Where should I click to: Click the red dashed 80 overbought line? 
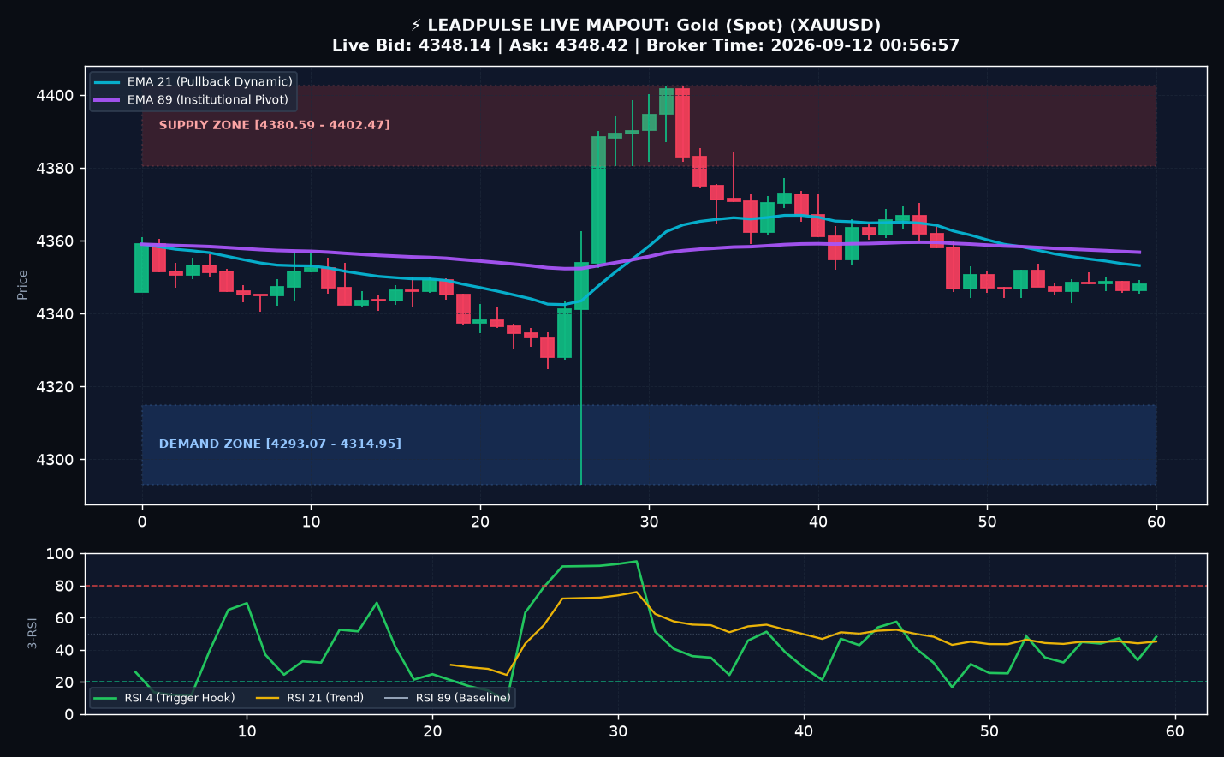click(645, 586)
